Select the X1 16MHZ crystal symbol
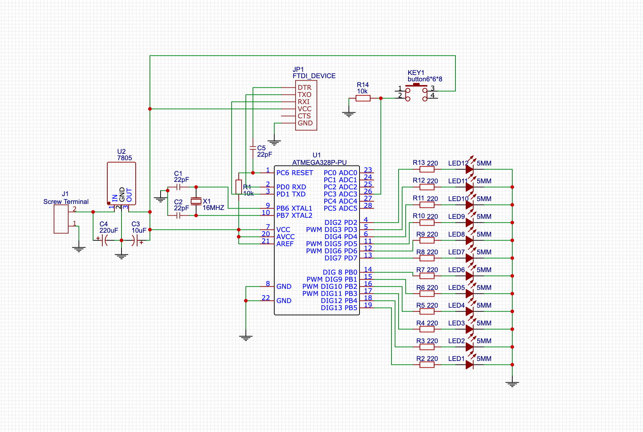This screenshot has width=643, height=432. point(196,201)
